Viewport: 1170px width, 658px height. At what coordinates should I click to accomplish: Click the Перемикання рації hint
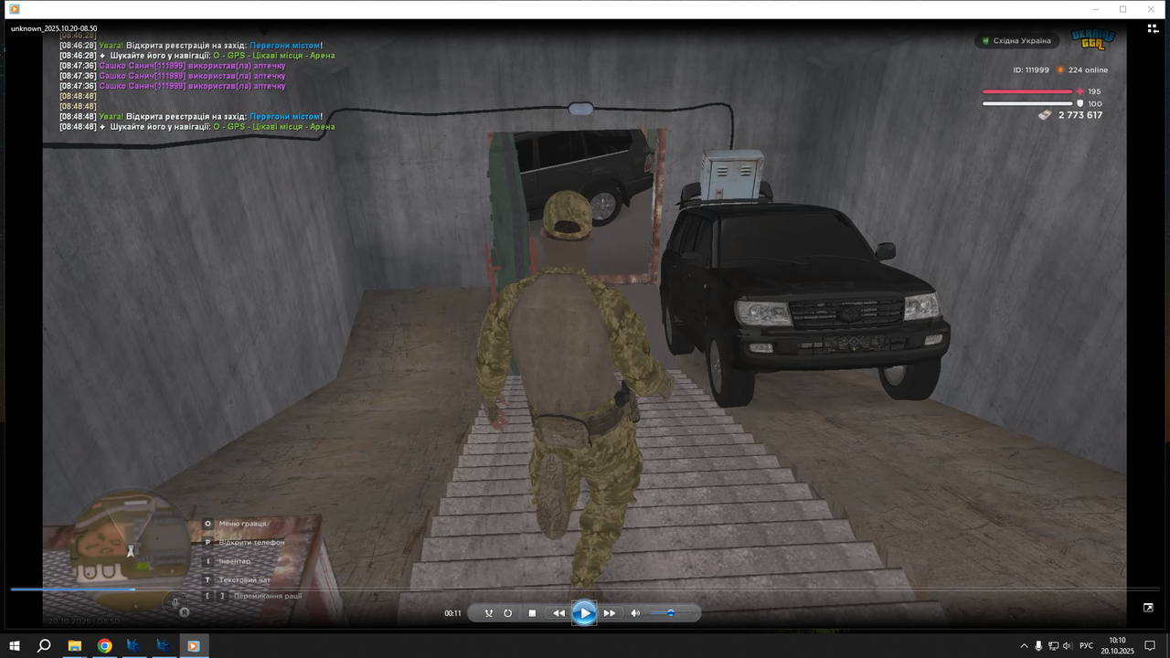268,596
